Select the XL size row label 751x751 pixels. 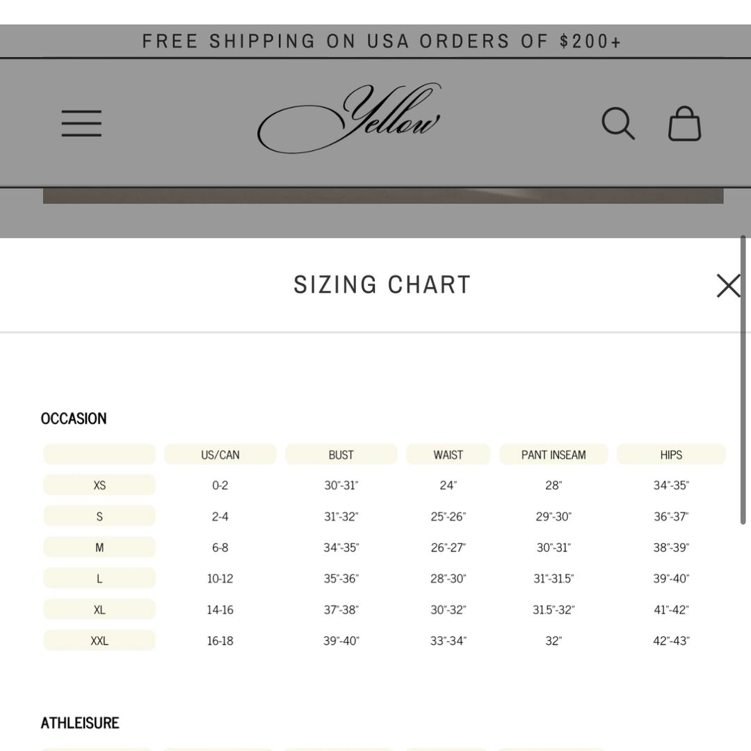point(99,610)
